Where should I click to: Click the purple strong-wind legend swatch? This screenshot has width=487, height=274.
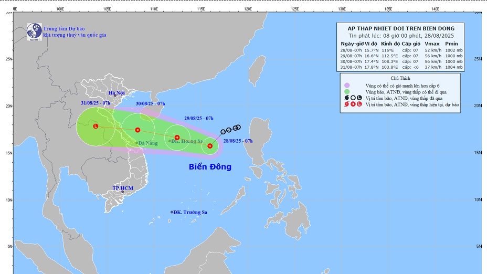(347, 85)
